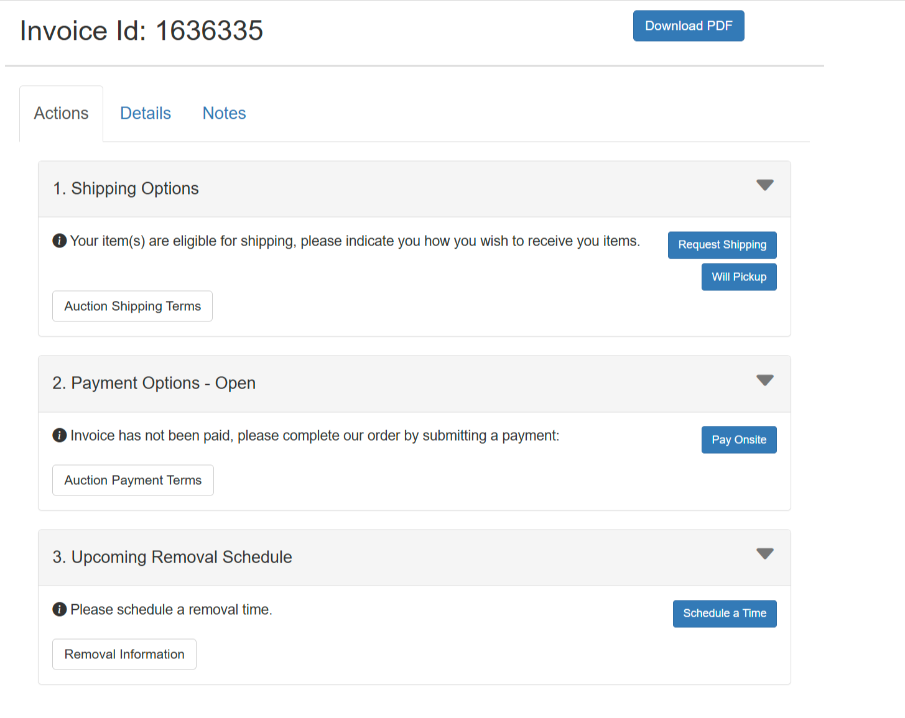Image resolution: width=905 pixels, height=718 pixels.
Task: Choose the Will Pickup option
Action: 739,277
